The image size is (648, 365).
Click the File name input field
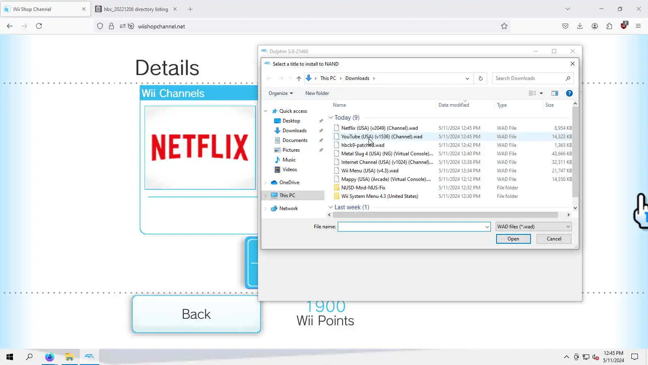tap(411, 227)
